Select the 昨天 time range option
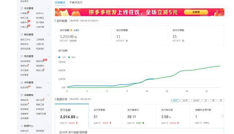The width and height of the screenshot is (234, 134). tap(175, 101)
